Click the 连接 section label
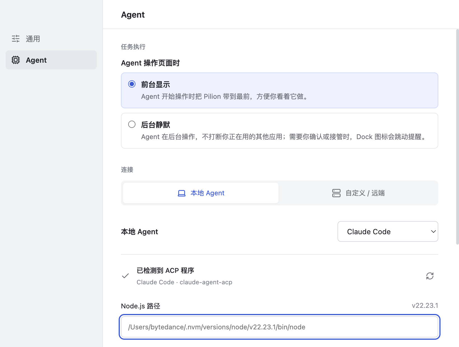Image resolution: width=459 pixels, height=347 pixels. [x=127, y=170]
